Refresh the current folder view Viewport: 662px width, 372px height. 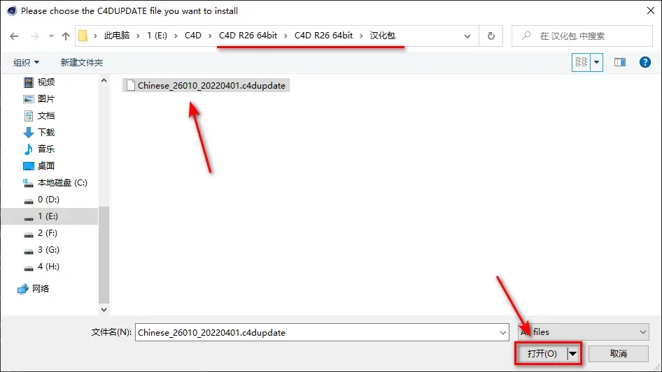tap(491, 36)
